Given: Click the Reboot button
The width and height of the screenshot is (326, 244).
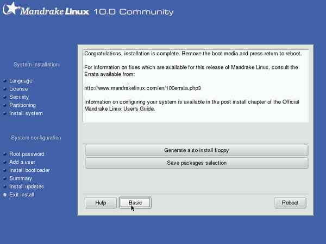Looking at the screenshot, I should pos(290,203).
